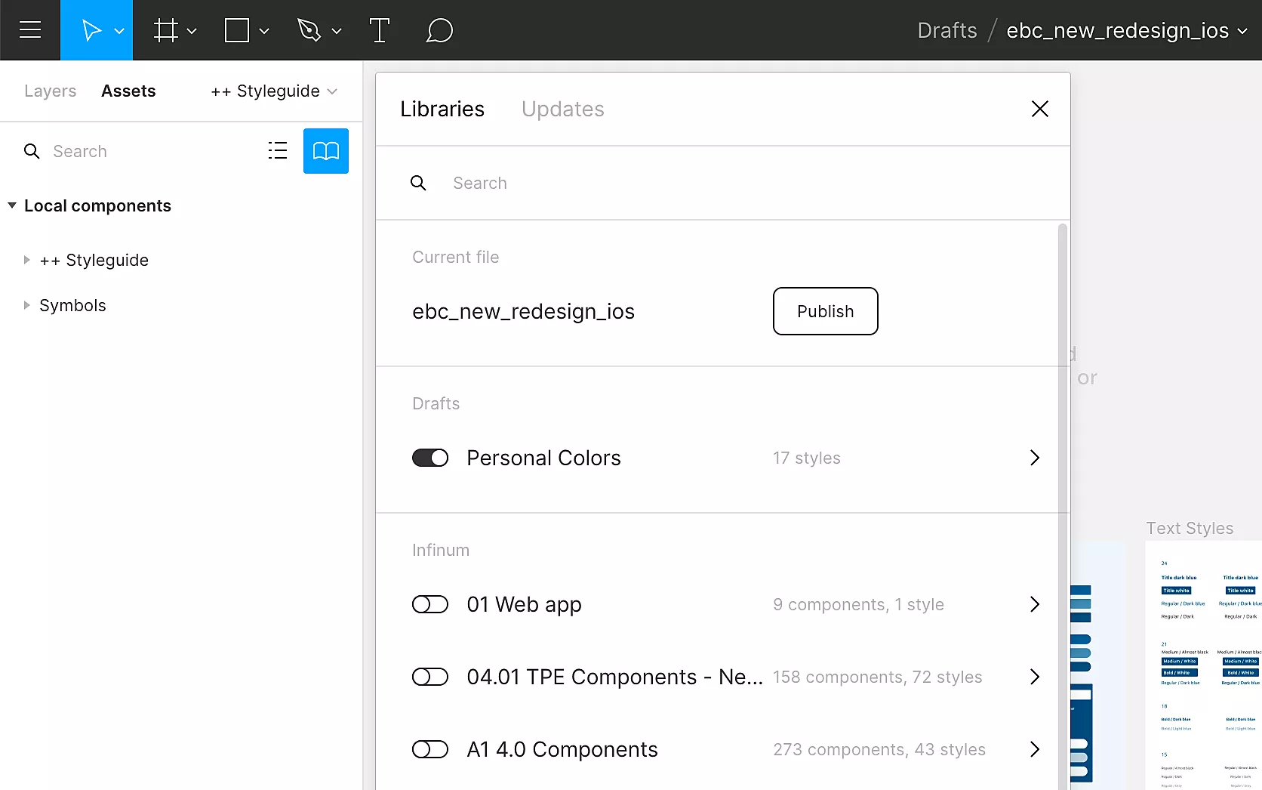Viewport: 1262px width, 790px height.
Task: Enable the A1 4.0 Components library
Action: (x=430, y=749)
